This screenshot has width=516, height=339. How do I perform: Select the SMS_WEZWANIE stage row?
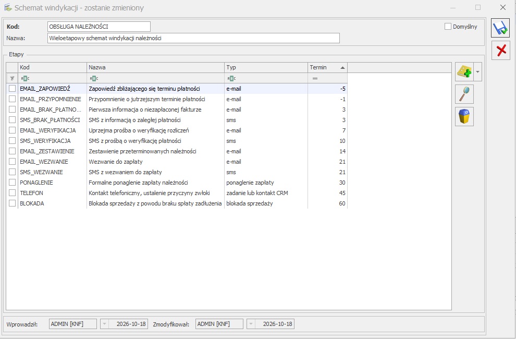pyautogui.click(x=177, y=172)
